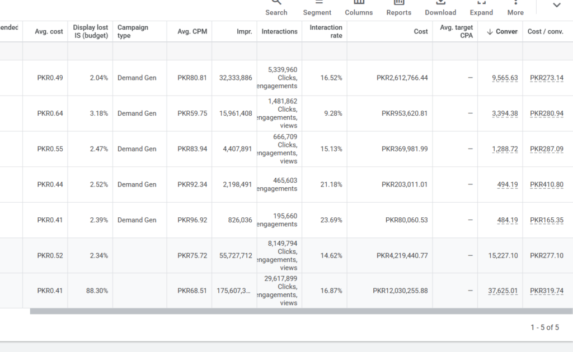
Task: Select cost cell PKR953,620.81
Action: [x=405, y=113]
